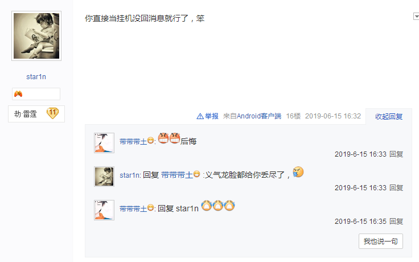Open the 带带带土 username link in the last reply
Image resolution: width=419 pixels, height=262 pixels.
click(x=133, y=209)
